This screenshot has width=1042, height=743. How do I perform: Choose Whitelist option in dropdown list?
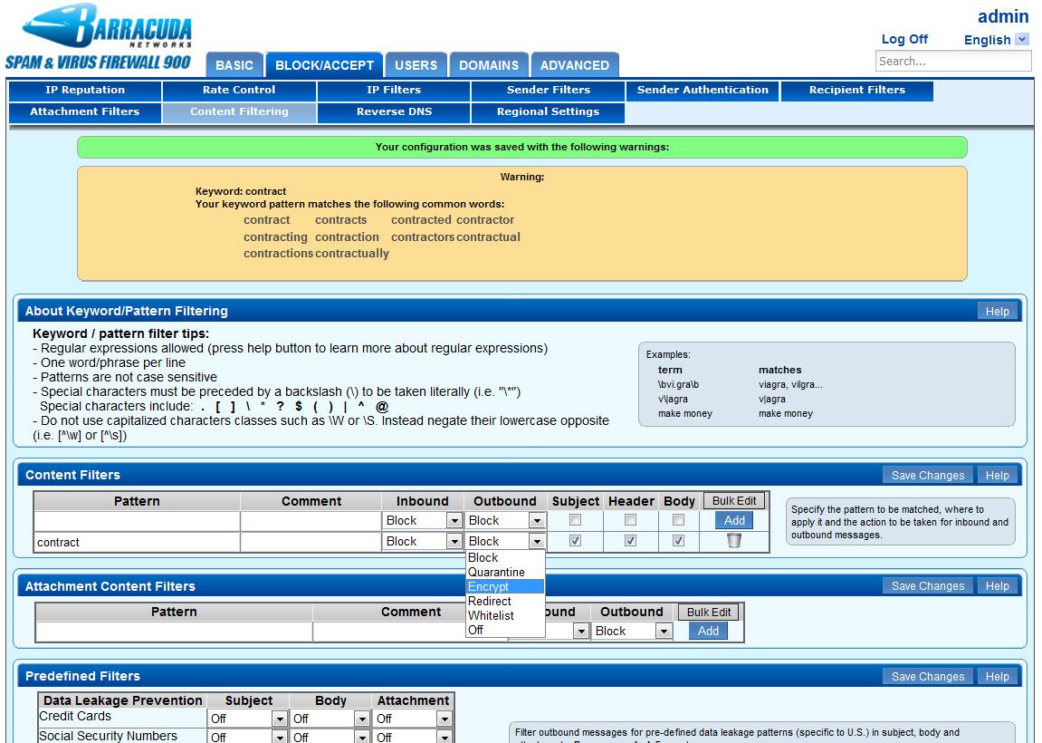point(505,615)
